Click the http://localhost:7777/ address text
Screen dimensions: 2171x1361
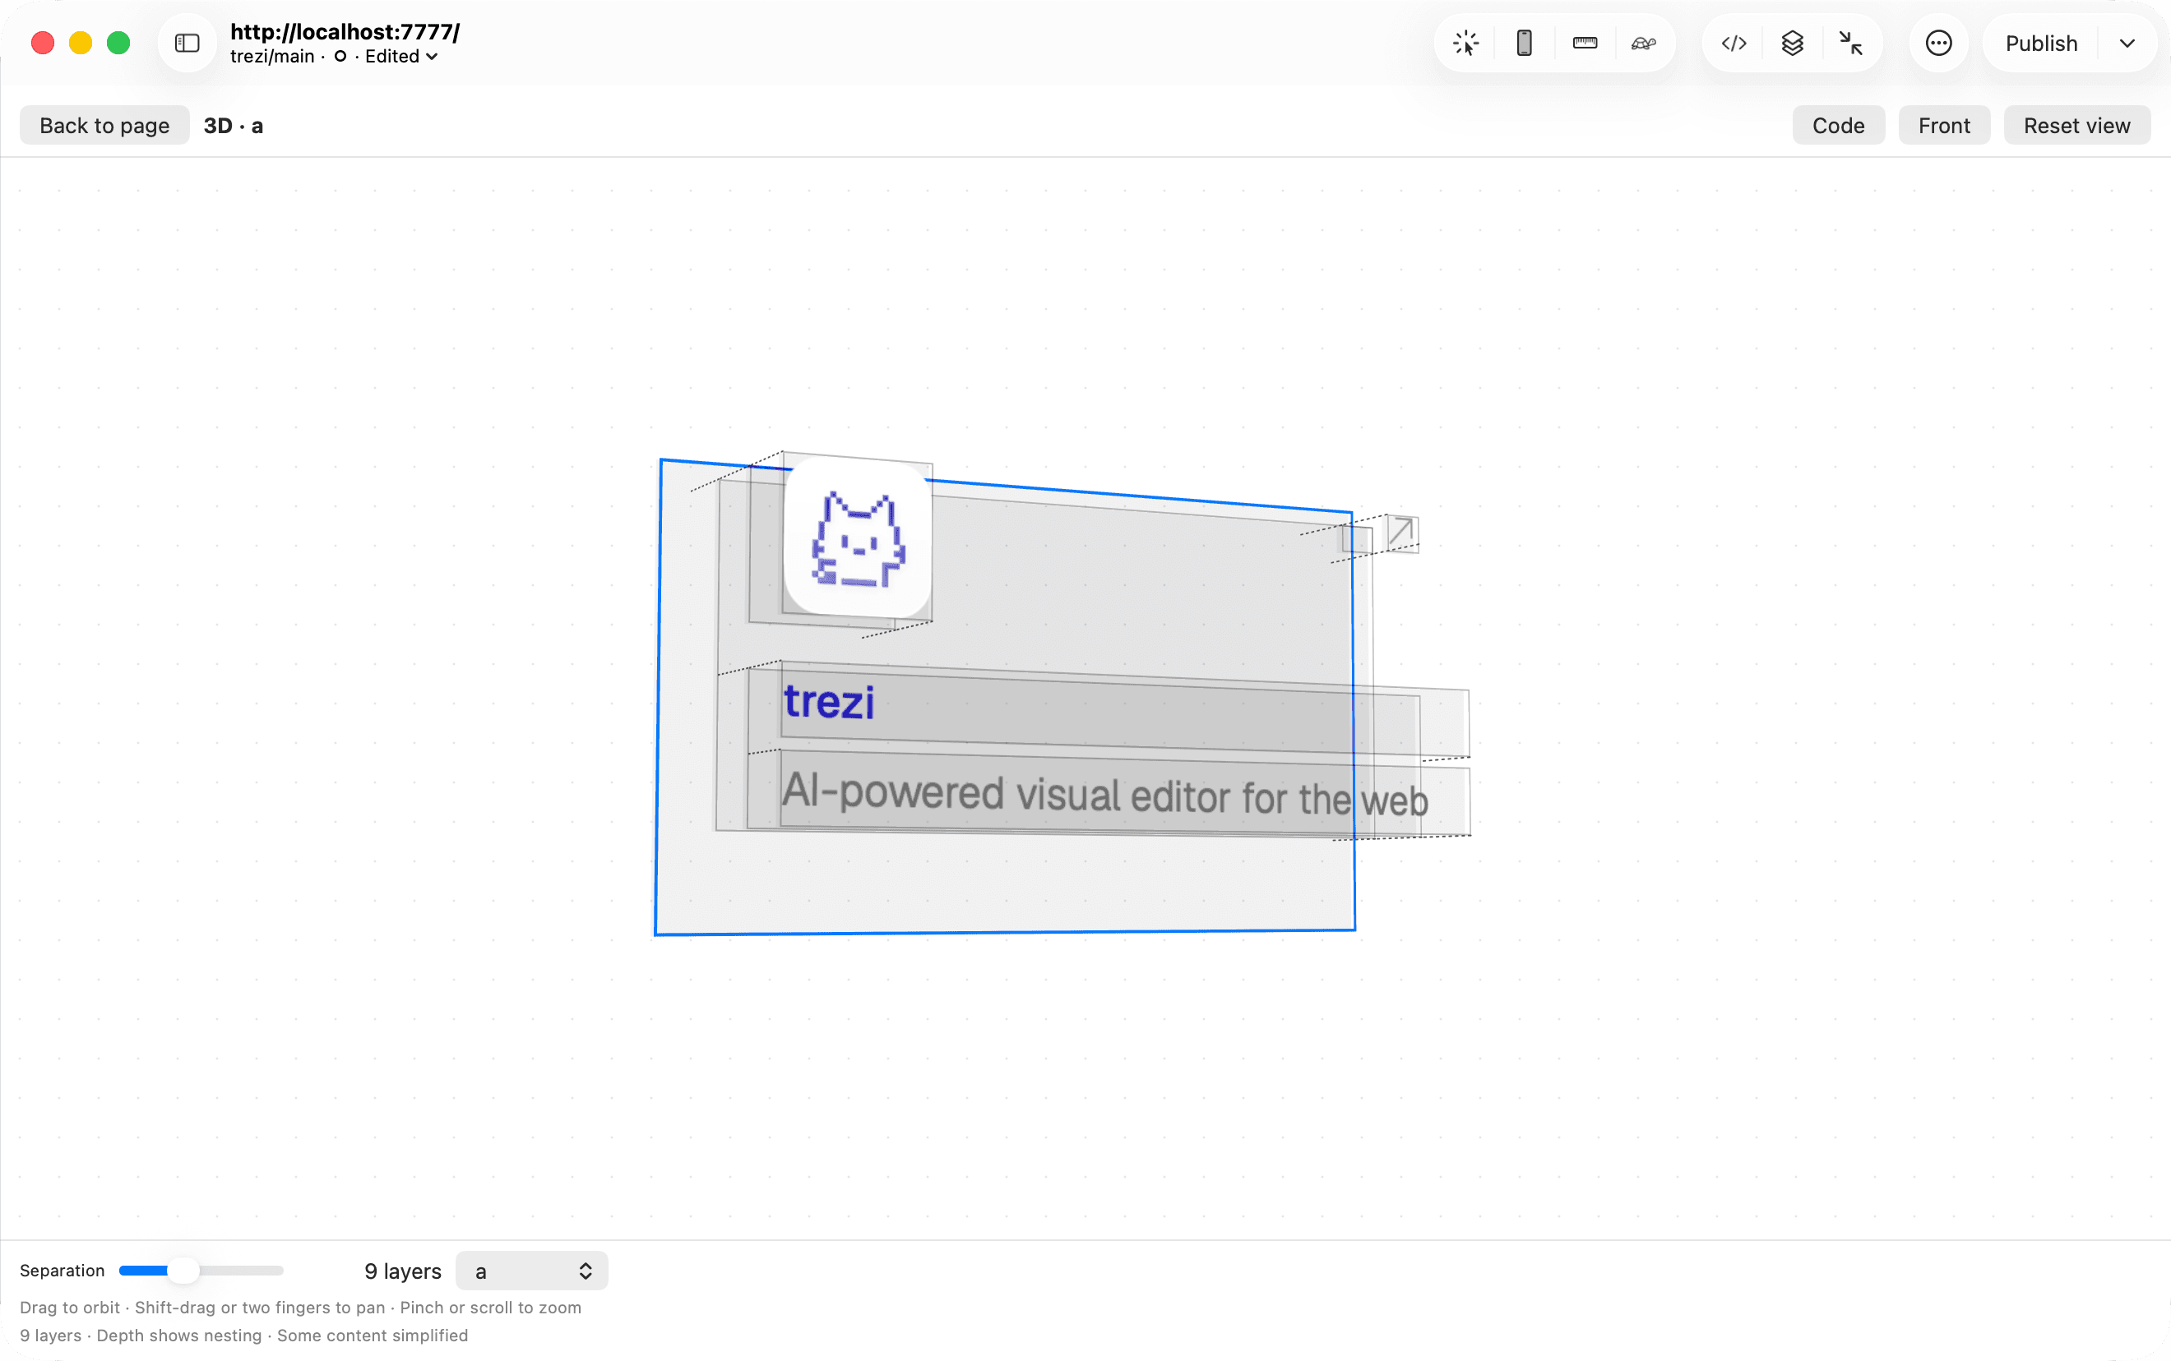tap(345, 31)
